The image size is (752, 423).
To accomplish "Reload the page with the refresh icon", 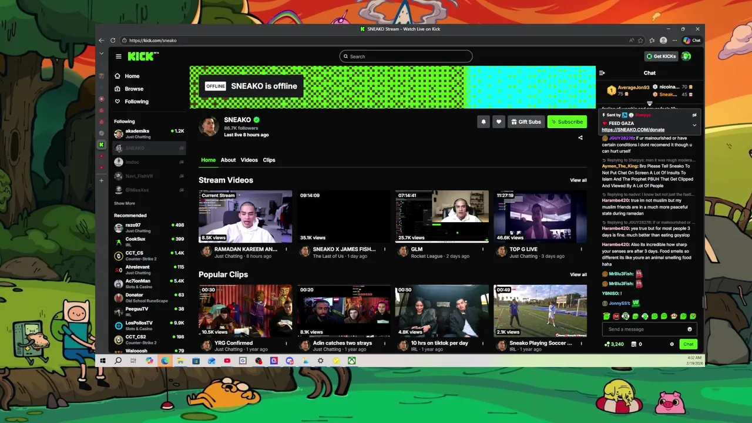I will click(x=113, y=41).
